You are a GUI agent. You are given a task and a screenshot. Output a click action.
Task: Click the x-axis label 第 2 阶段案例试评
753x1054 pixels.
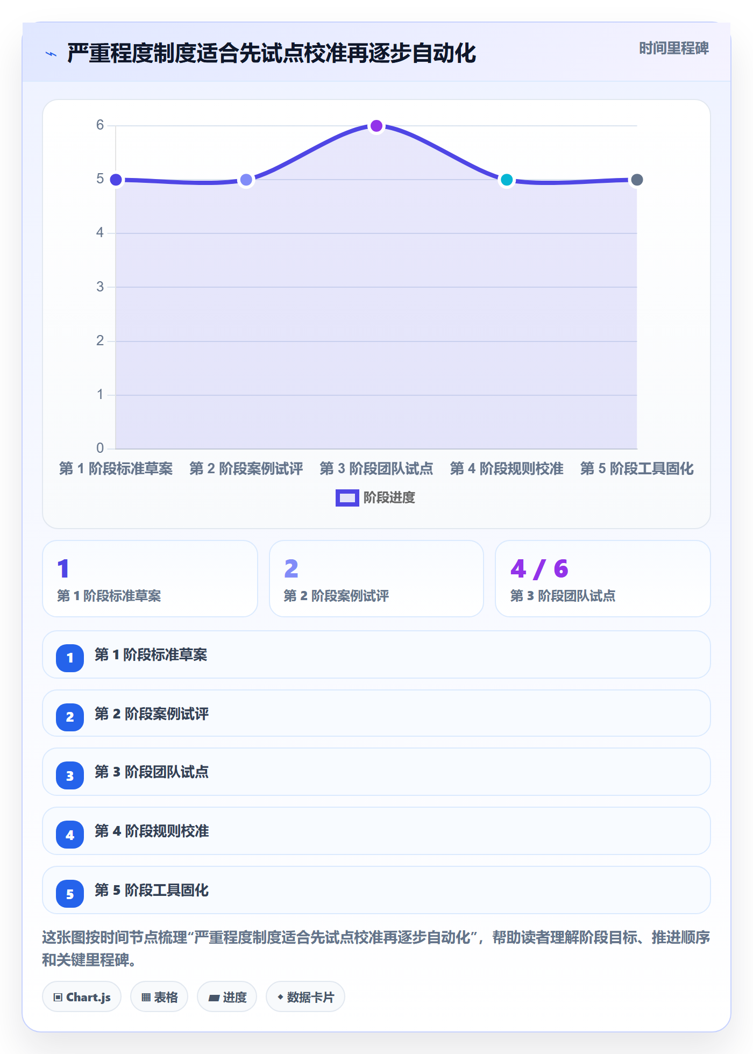point(246,468)
